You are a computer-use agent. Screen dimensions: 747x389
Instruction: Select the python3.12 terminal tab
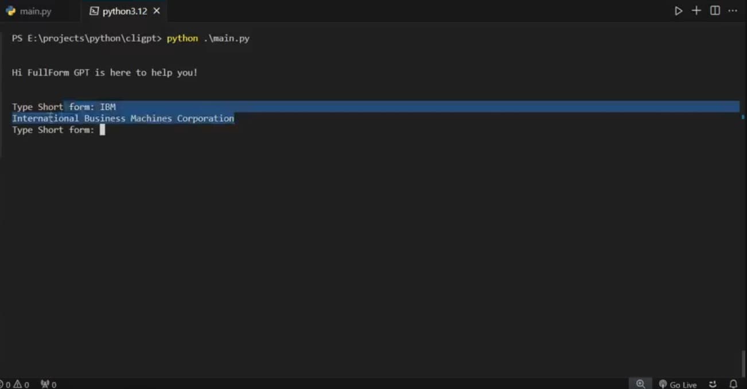pyautogui.click(x=124, y=11)
